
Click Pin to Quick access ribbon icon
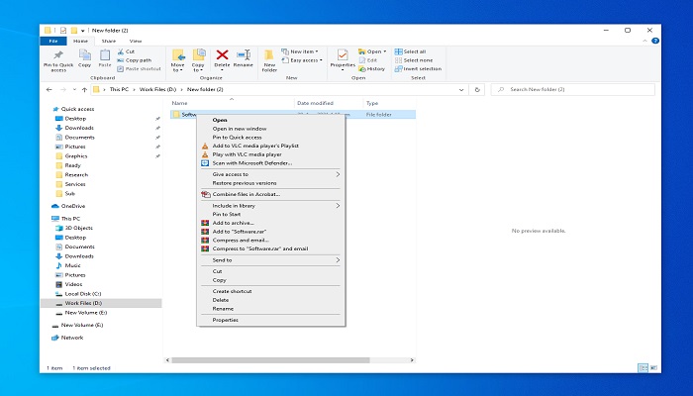[x=58, y=59]
